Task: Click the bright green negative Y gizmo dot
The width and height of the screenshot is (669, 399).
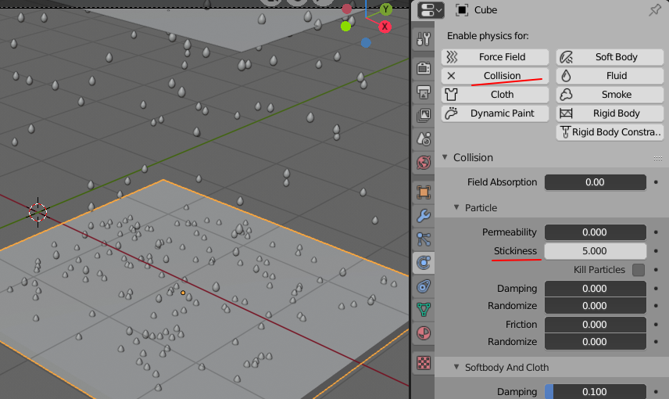Action: pyautogui.click(x=345, y=27)
